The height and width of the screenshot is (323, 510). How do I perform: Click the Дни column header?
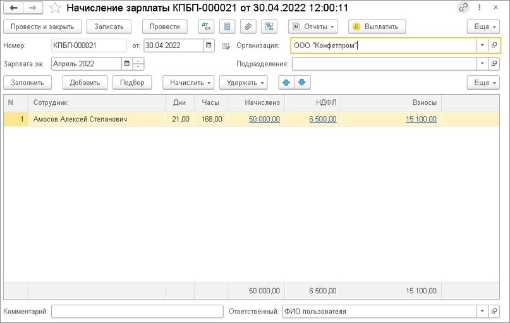180,102
